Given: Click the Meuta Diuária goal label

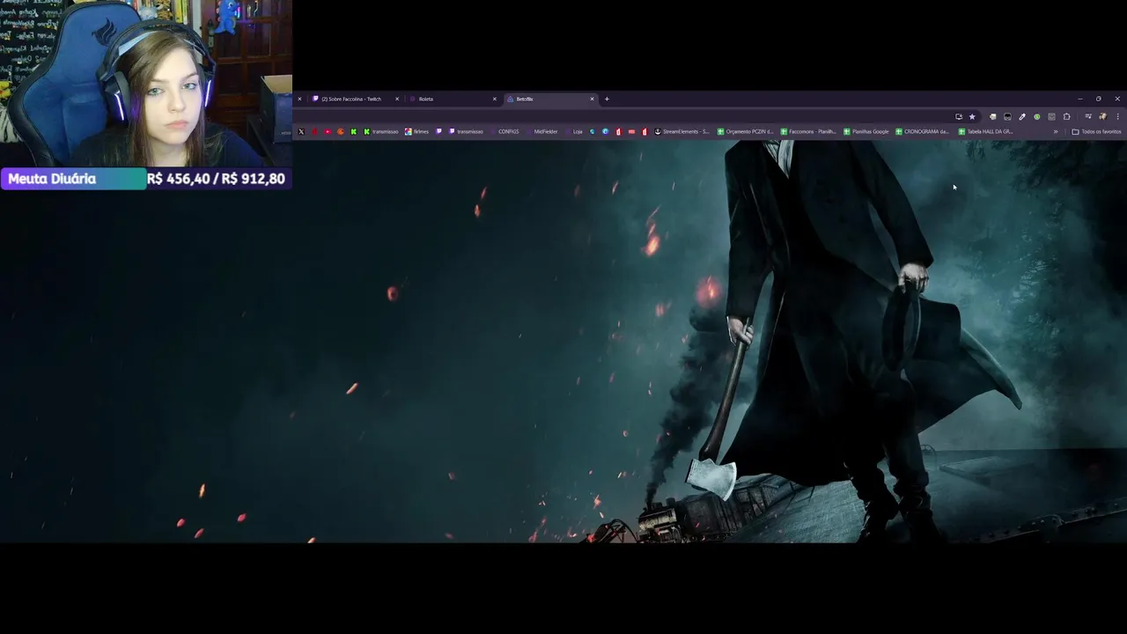Looking at the screenshot, I should click(52, 179).
